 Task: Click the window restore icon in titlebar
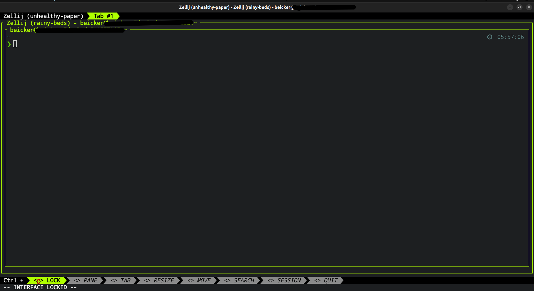pos(519,7)
